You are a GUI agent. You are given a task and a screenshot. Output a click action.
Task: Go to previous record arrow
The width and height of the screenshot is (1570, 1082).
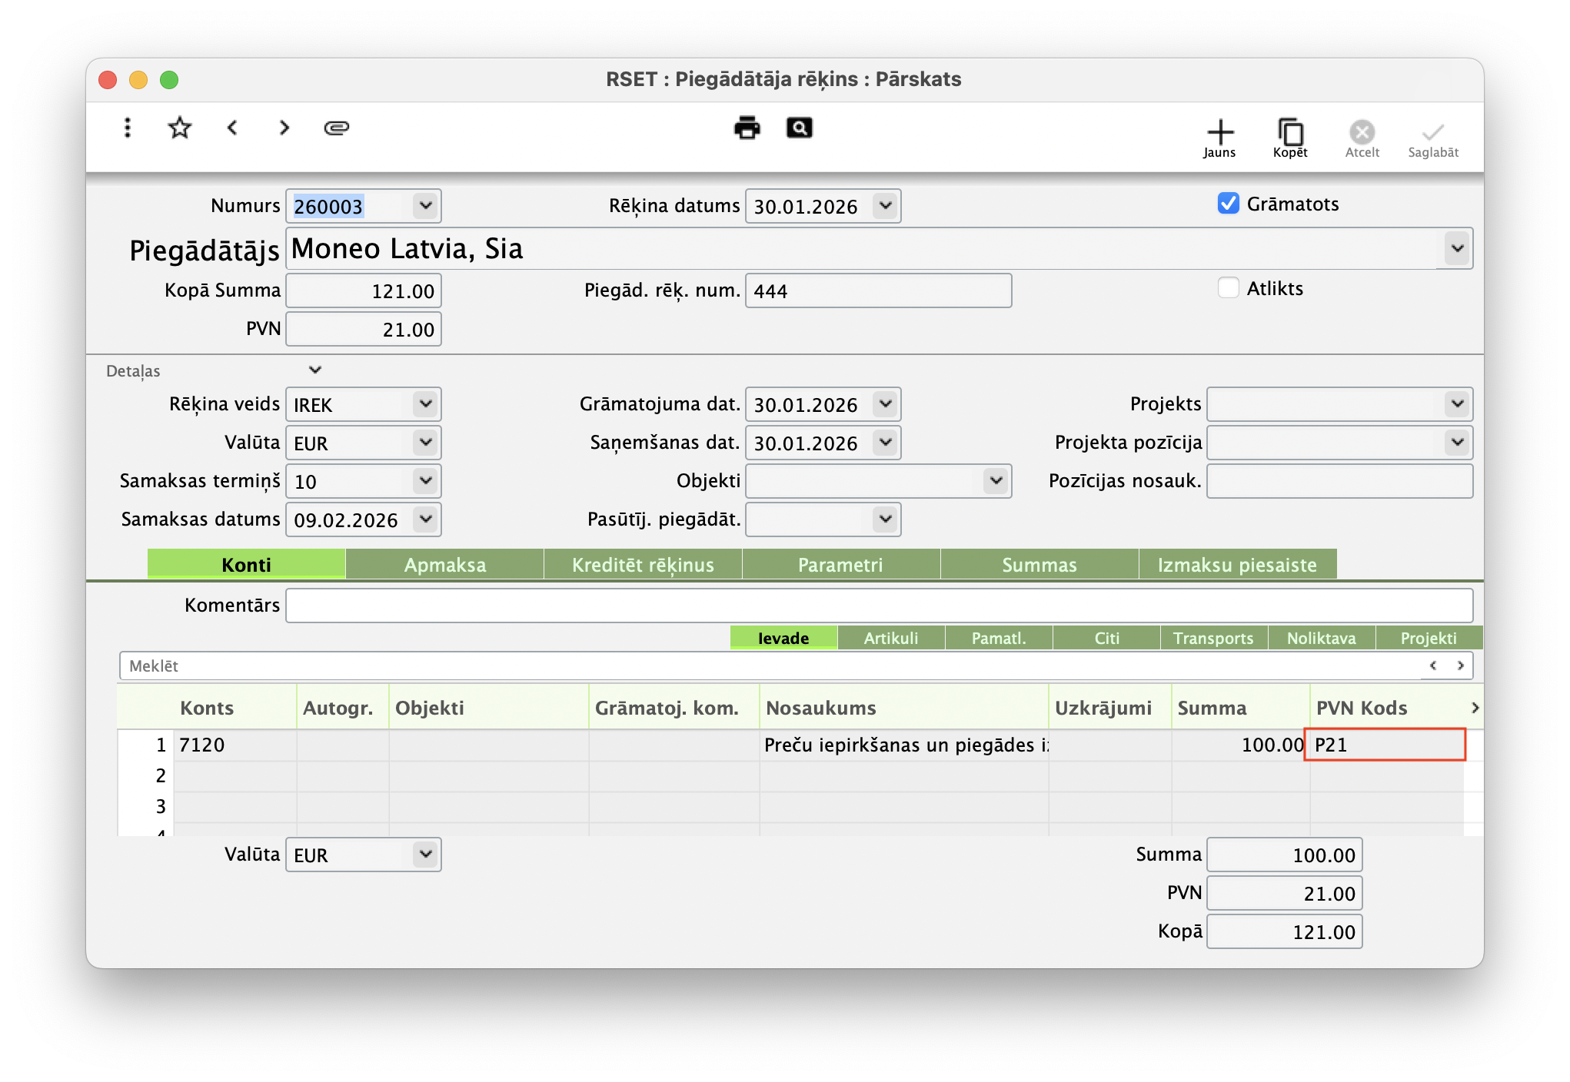click(x=232, y=128)
